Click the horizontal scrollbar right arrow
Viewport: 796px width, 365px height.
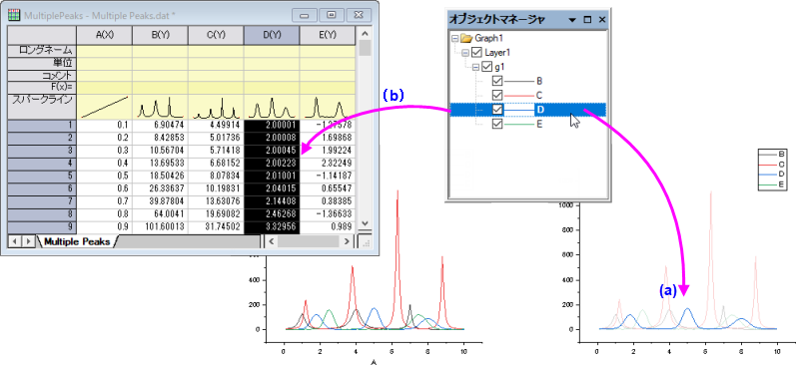348,241
